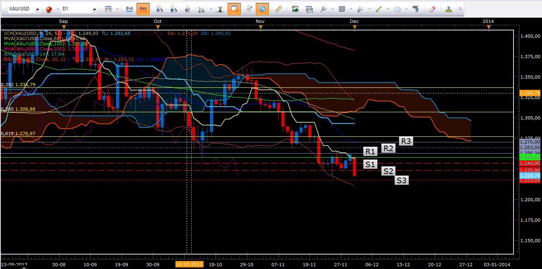Click the zoom in magnifier icon
This screenshot has height=269, width=542.
point(159,9)
